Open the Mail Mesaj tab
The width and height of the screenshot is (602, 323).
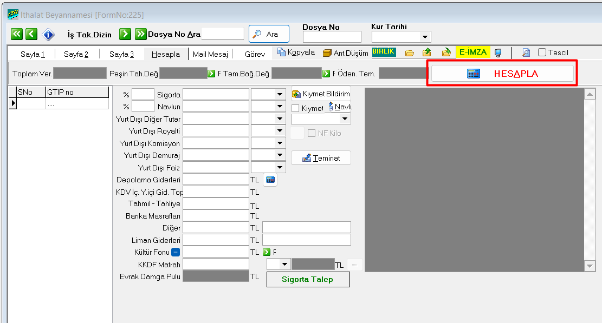(210, 54)
